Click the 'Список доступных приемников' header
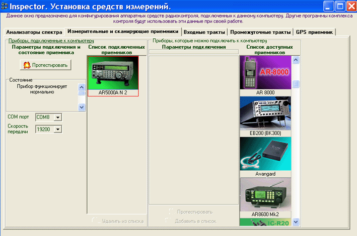 (x=269, y=50)
